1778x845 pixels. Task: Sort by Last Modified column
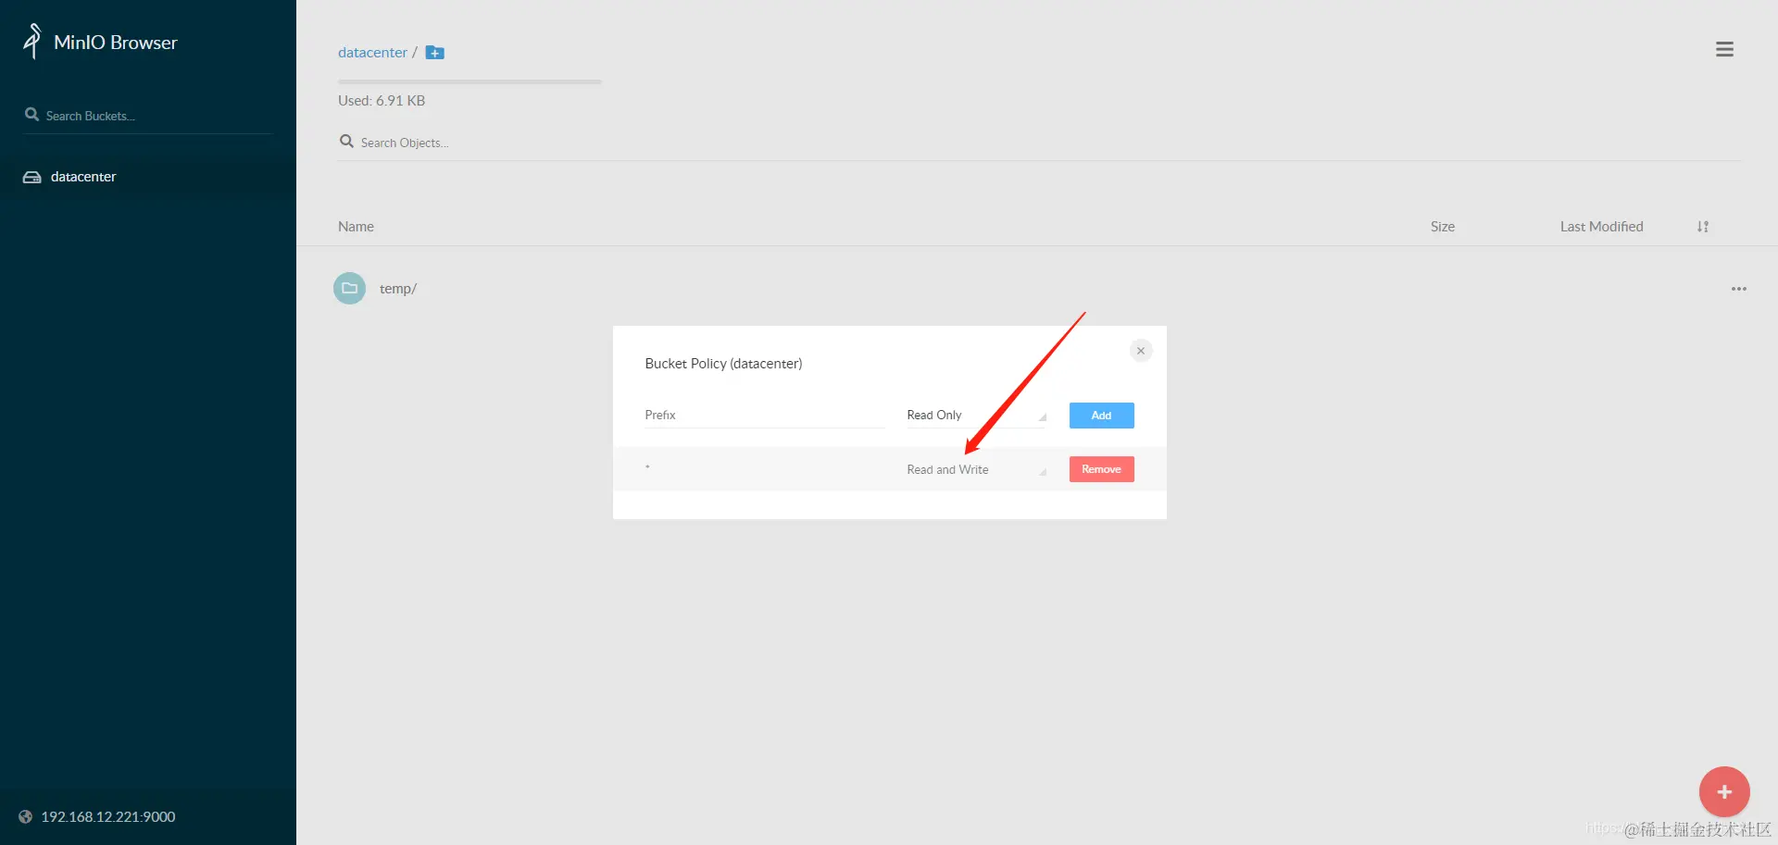point(1601,227)
